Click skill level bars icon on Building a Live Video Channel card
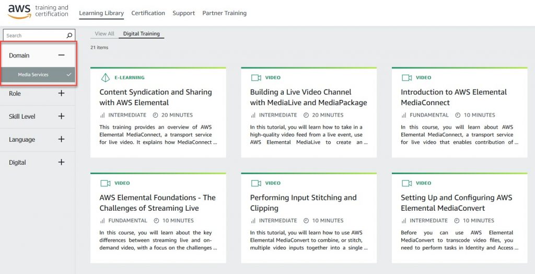 253,115
